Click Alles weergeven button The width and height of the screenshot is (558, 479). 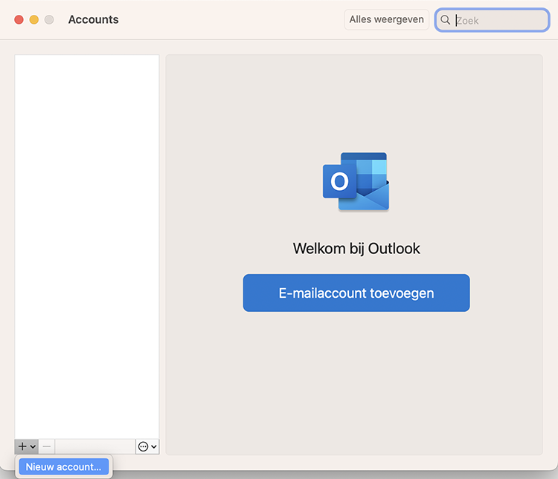pyautogui.click(x=386, y=19)
